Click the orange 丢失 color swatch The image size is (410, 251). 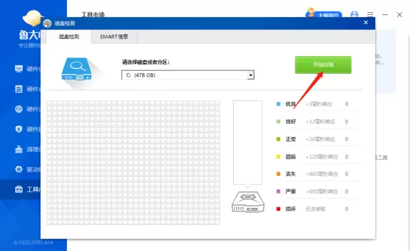tap(279, 174)
